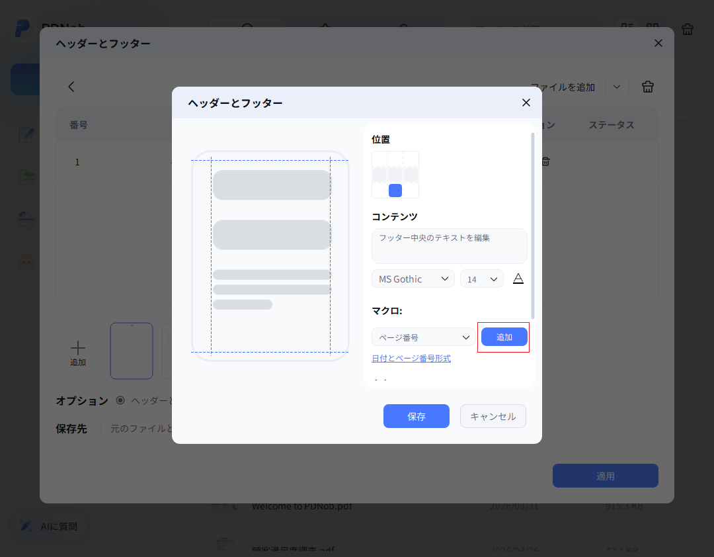Click the footer text input field
Screen dimensions: 714x557
pyautogui.click(x=449, y=245)
